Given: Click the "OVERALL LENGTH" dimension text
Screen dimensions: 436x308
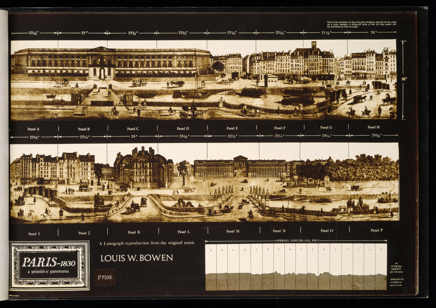Looking at the screenshot, I should (x=298, y=240).
